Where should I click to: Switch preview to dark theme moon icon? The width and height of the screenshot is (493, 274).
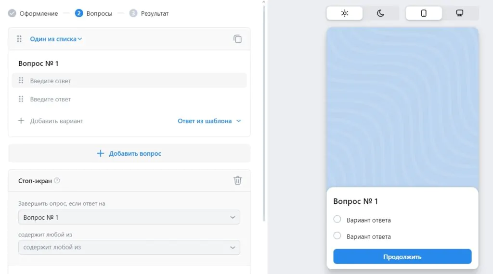pyautogui.click(x=380, y=13)
